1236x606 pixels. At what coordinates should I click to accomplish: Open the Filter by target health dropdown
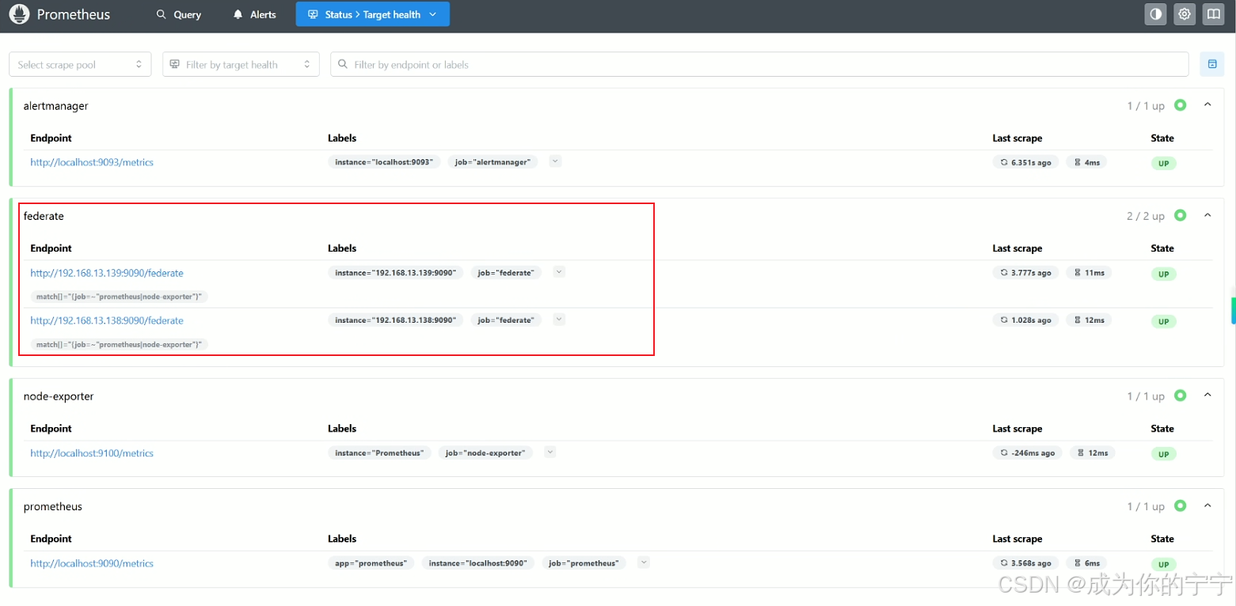[241, 64]
